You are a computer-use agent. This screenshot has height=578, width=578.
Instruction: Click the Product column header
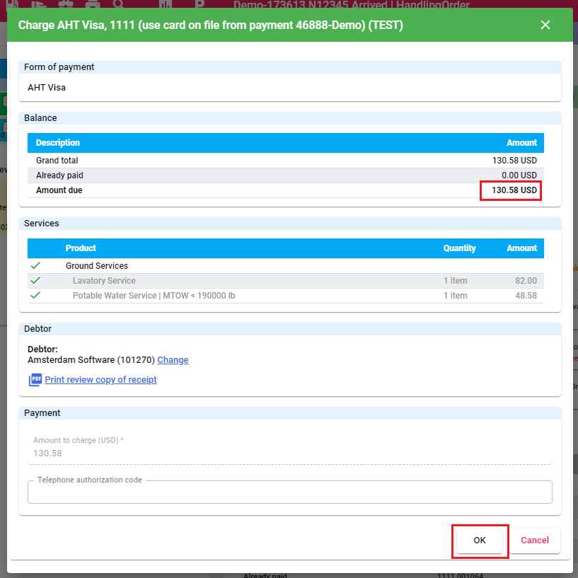[81, 248]
